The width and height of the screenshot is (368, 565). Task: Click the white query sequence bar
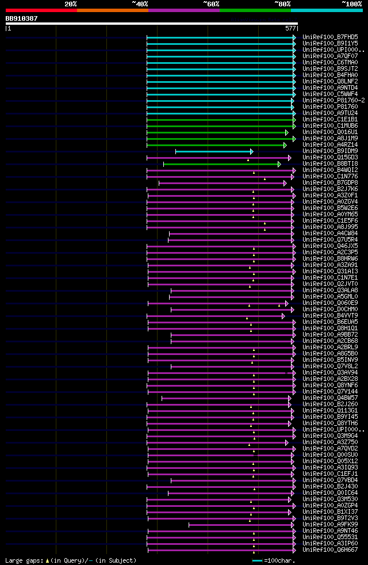[x=152, y=24]
